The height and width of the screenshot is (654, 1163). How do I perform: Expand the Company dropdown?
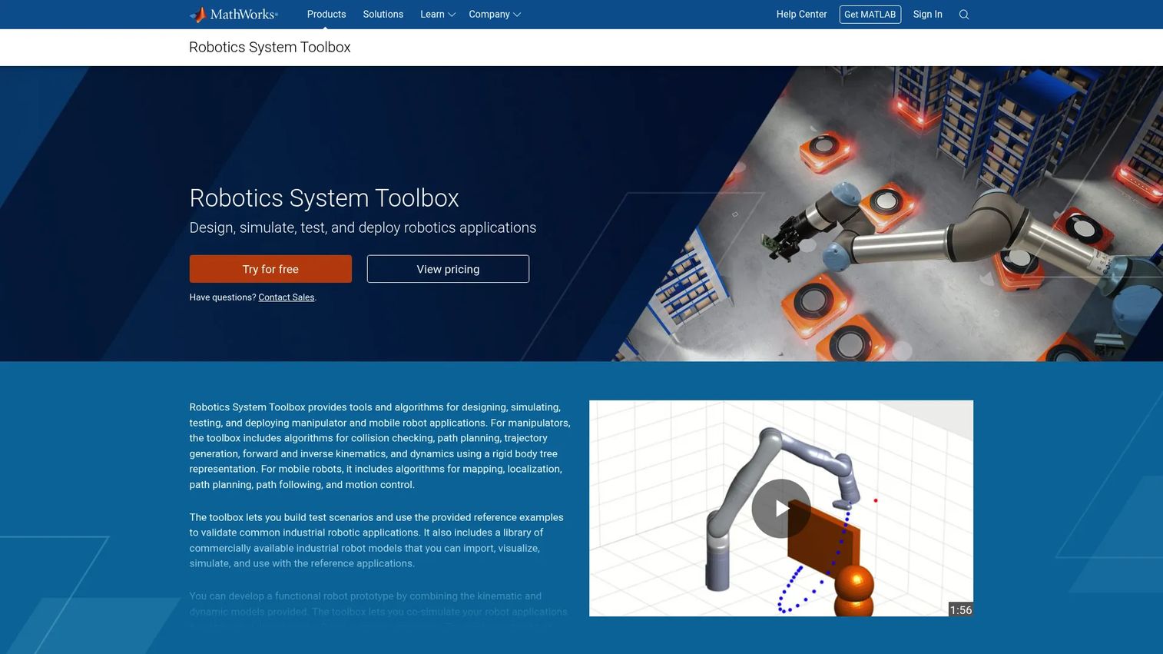point(495,15)
